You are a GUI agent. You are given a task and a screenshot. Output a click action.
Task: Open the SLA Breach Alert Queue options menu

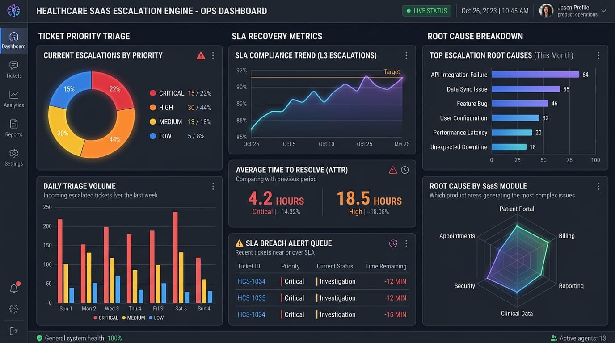pyautogui.click(x=406, y=243)
